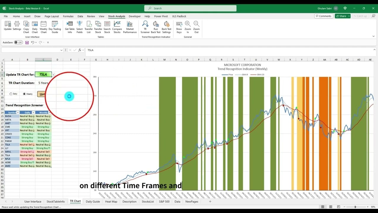Switch to the Insert ribbon tab
This screenshot has width=378, height=213.
pos(27,16)
